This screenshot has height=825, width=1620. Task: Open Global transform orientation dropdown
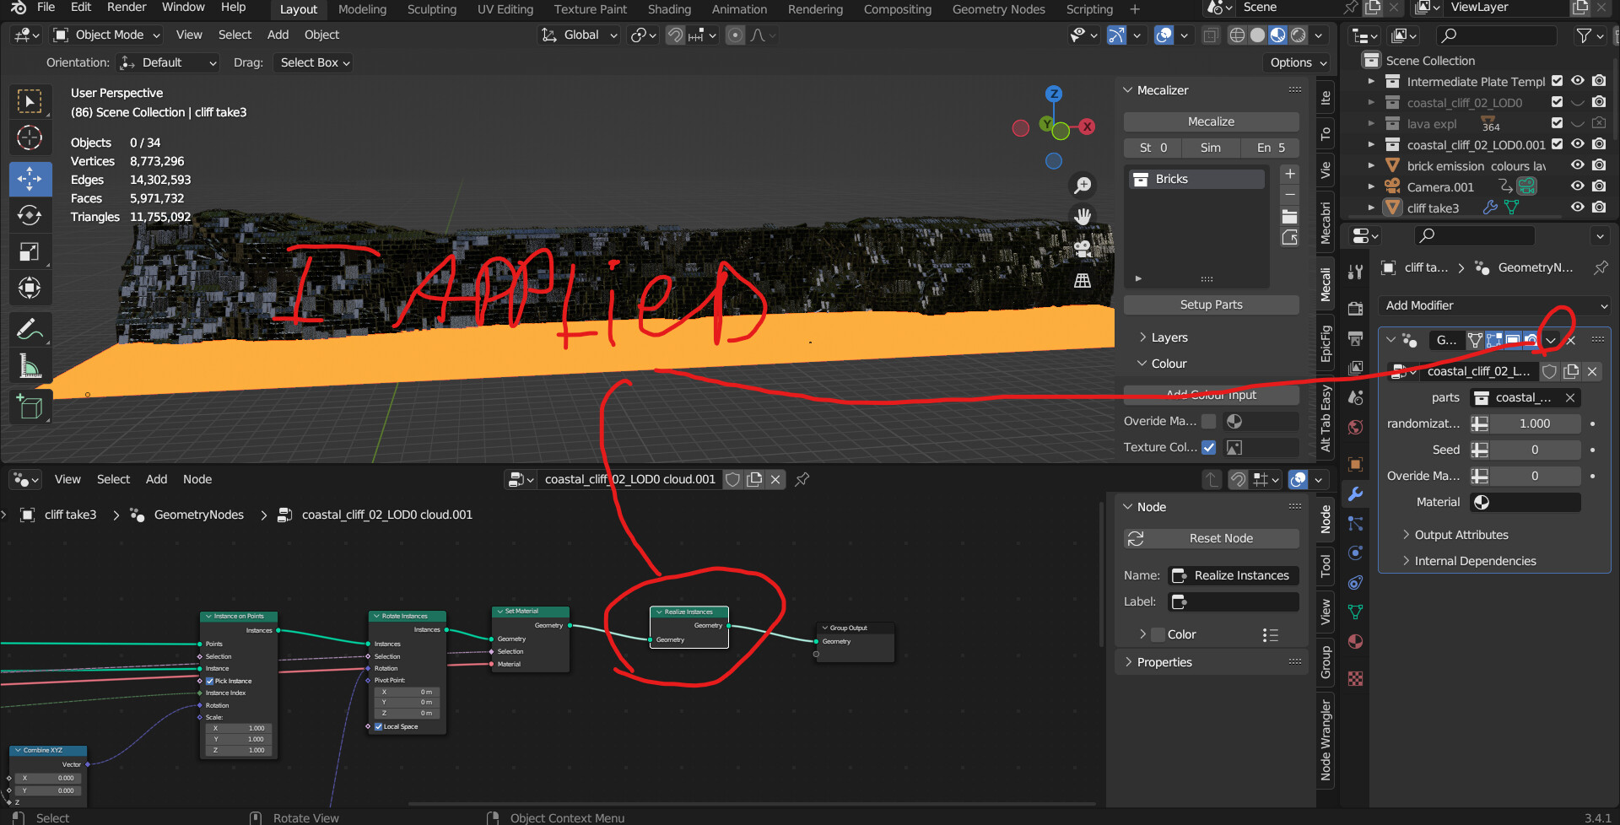(580, 35)
